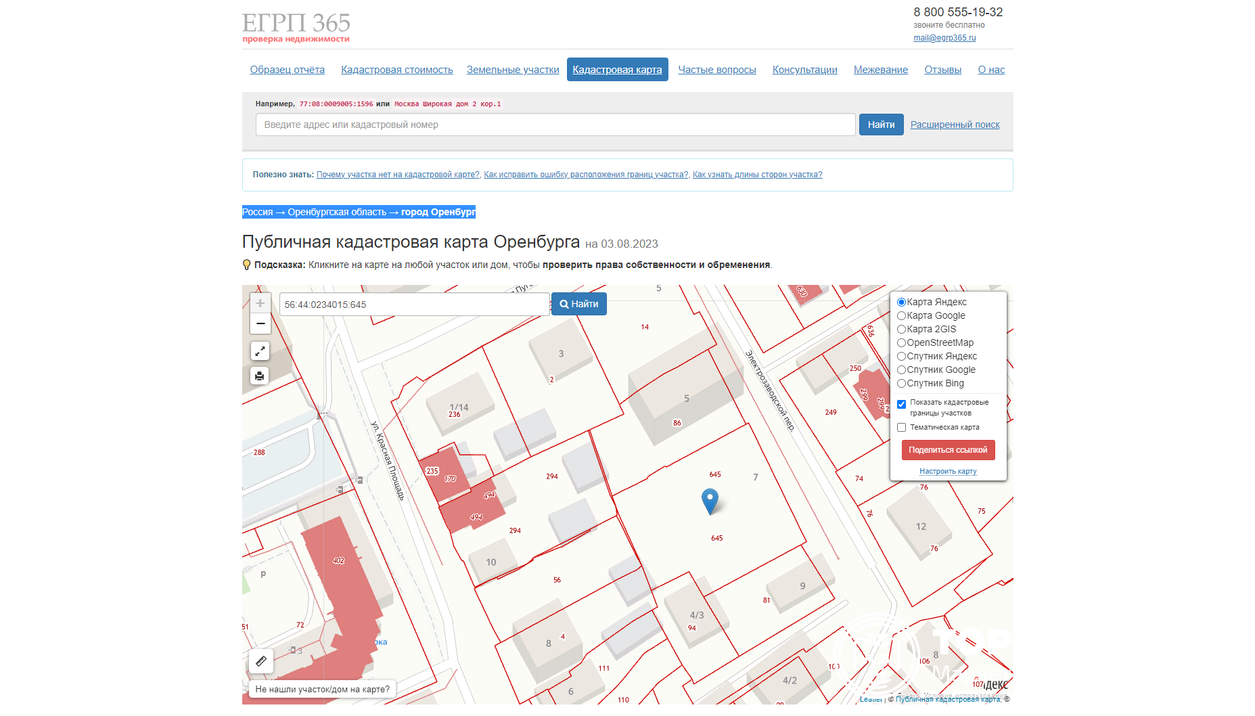
Task: Toggle fullscreen map view
Action: [x=260, y=351]
